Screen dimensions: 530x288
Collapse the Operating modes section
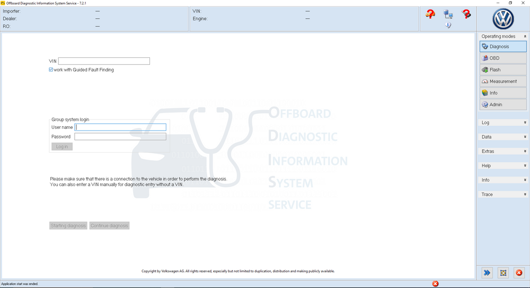click(x=525, y=37)
